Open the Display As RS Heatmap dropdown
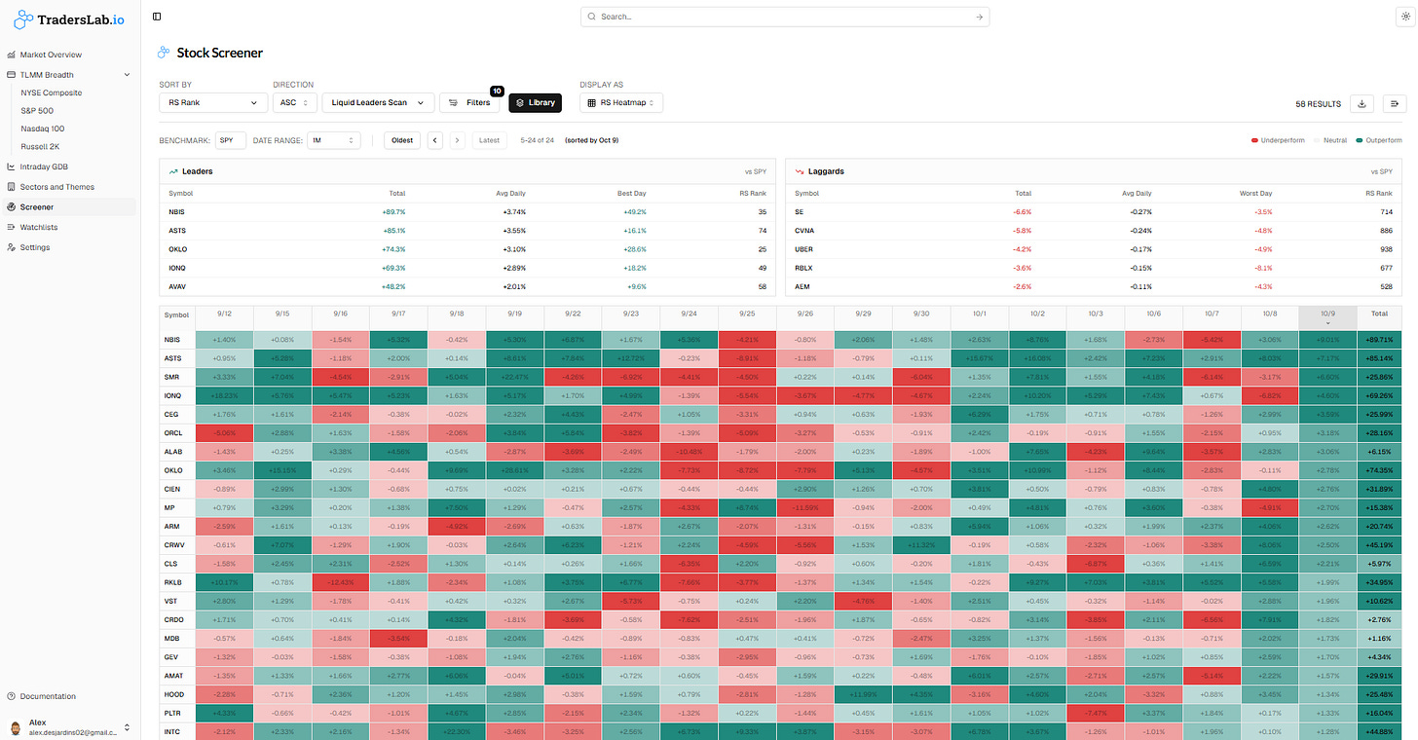This screenshot has height=740, width=1418. coord(621,102)
